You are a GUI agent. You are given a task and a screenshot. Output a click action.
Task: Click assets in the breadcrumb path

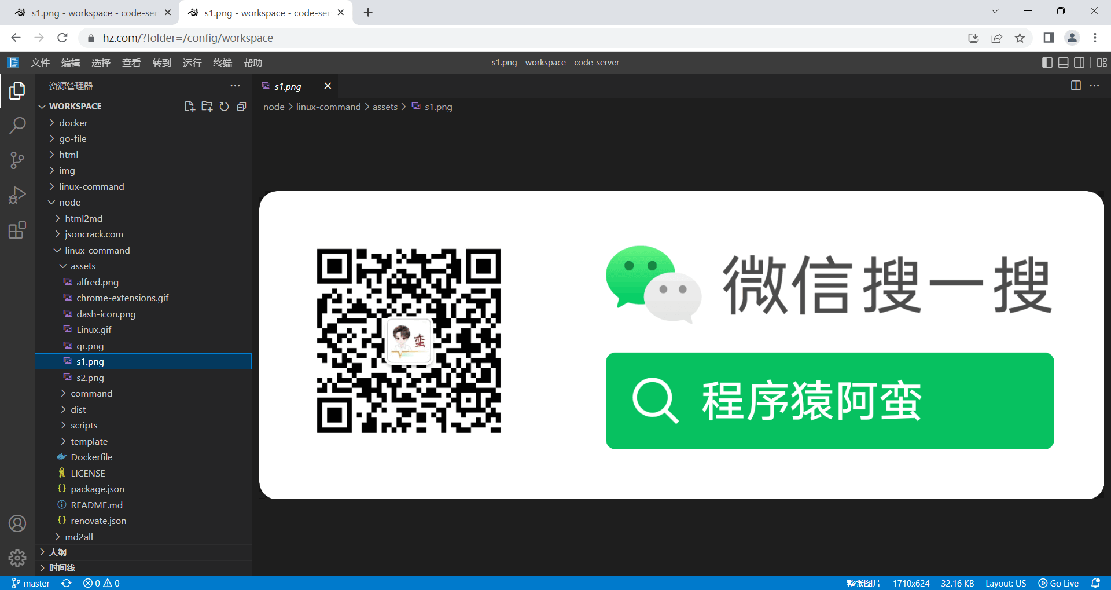click(x=385, y=107)
